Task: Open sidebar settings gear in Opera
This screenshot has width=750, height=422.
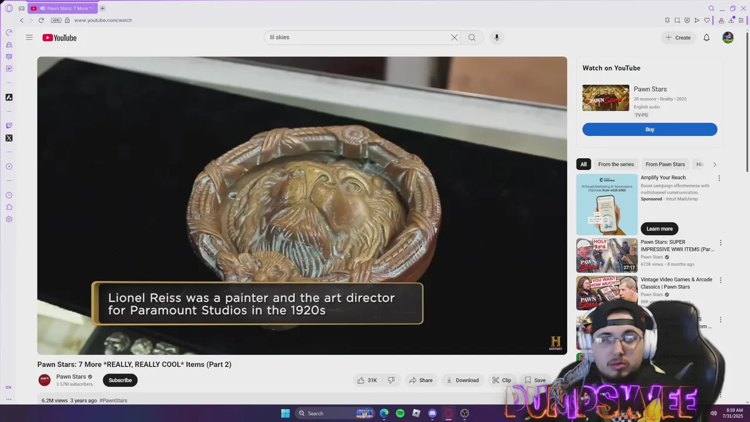Action: point(9,219)
